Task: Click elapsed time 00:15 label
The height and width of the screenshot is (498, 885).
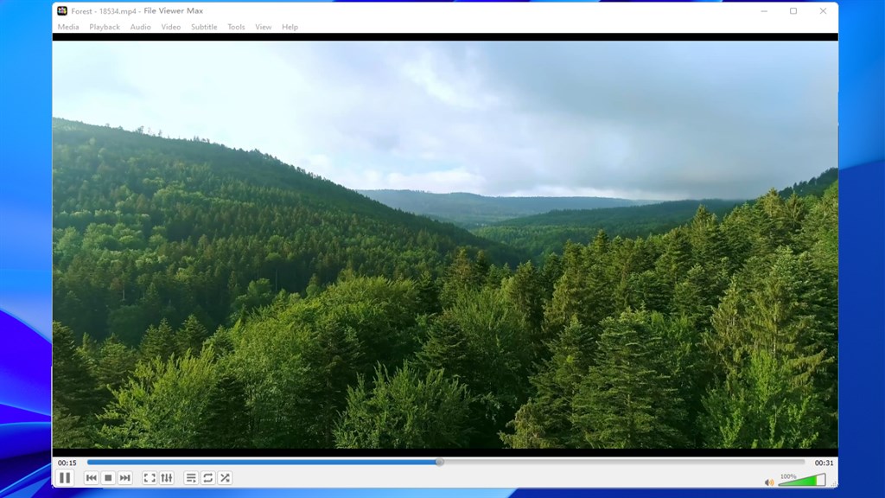Action: 67,463
